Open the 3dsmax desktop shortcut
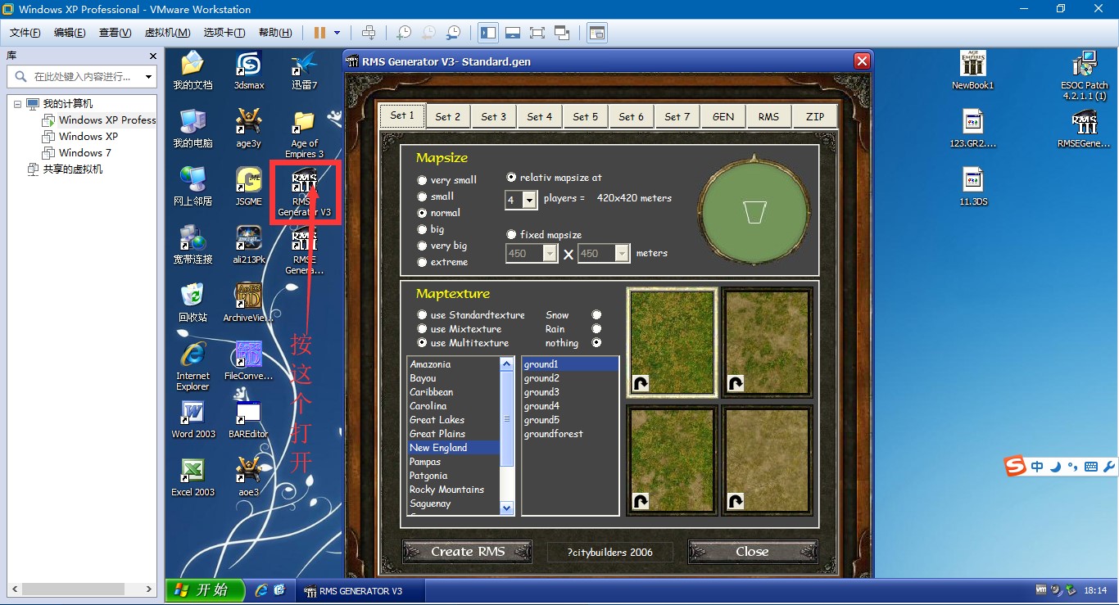Screen dimensions: 1119x605 click(x=248, y=70)
